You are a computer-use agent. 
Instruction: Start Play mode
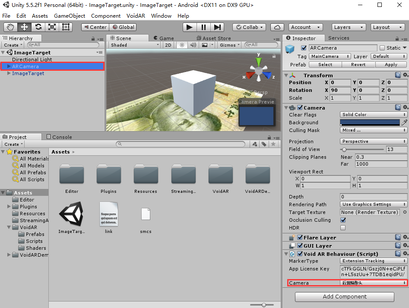coord(190,27)
